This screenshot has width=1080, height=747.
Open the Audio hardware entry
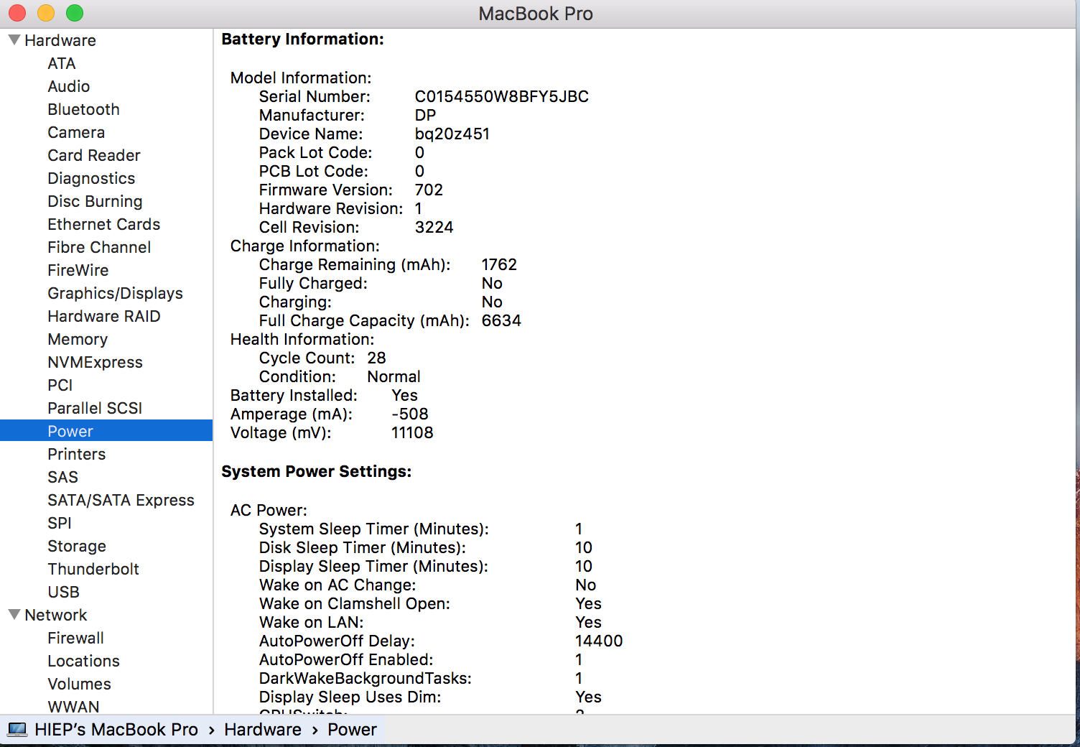pos(69,86)
